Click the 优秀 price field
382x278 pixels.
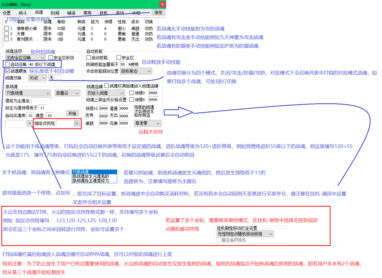(x=104, y=116)
